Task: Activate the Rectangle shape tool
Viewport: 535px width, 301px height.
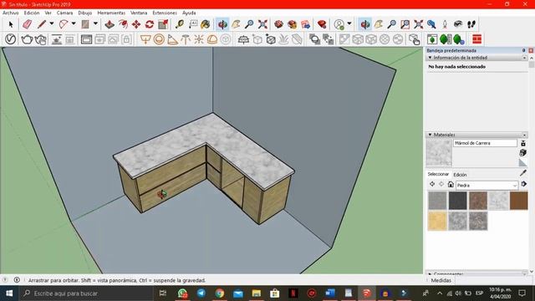Action: pos(85,24)
